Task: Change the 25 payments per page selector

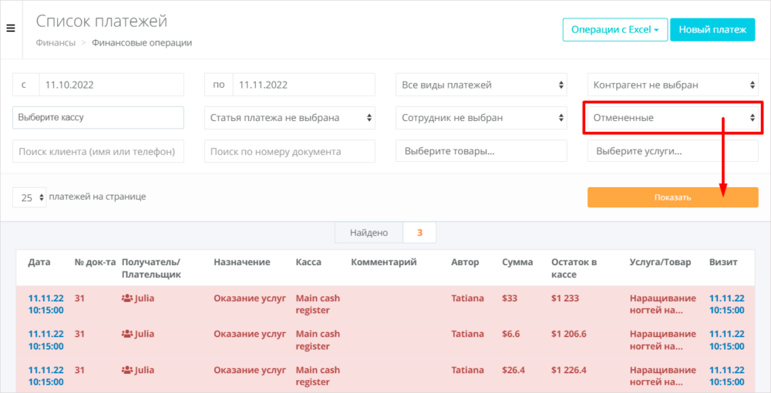Action: [x=29, y=197]
